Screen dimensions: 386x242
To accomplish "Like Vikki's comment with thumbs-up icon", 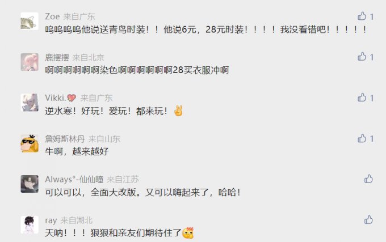I will [362, 97].
